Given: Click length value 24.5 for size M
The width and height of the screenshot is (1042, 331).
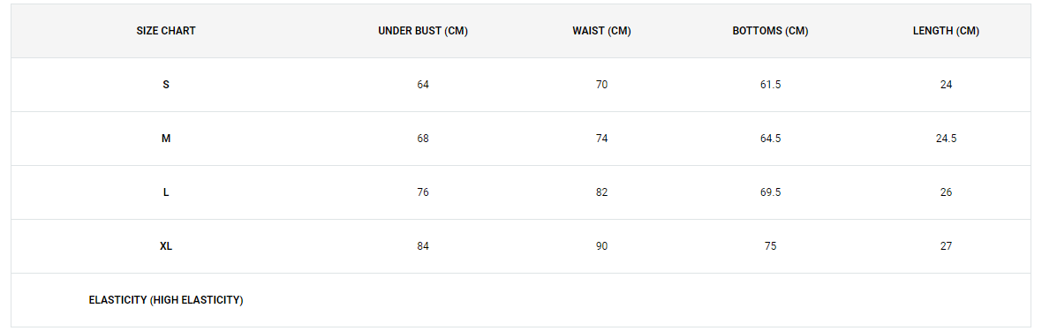Looking at the screenshot, I should pyautogui.click(x=947, y=139).
